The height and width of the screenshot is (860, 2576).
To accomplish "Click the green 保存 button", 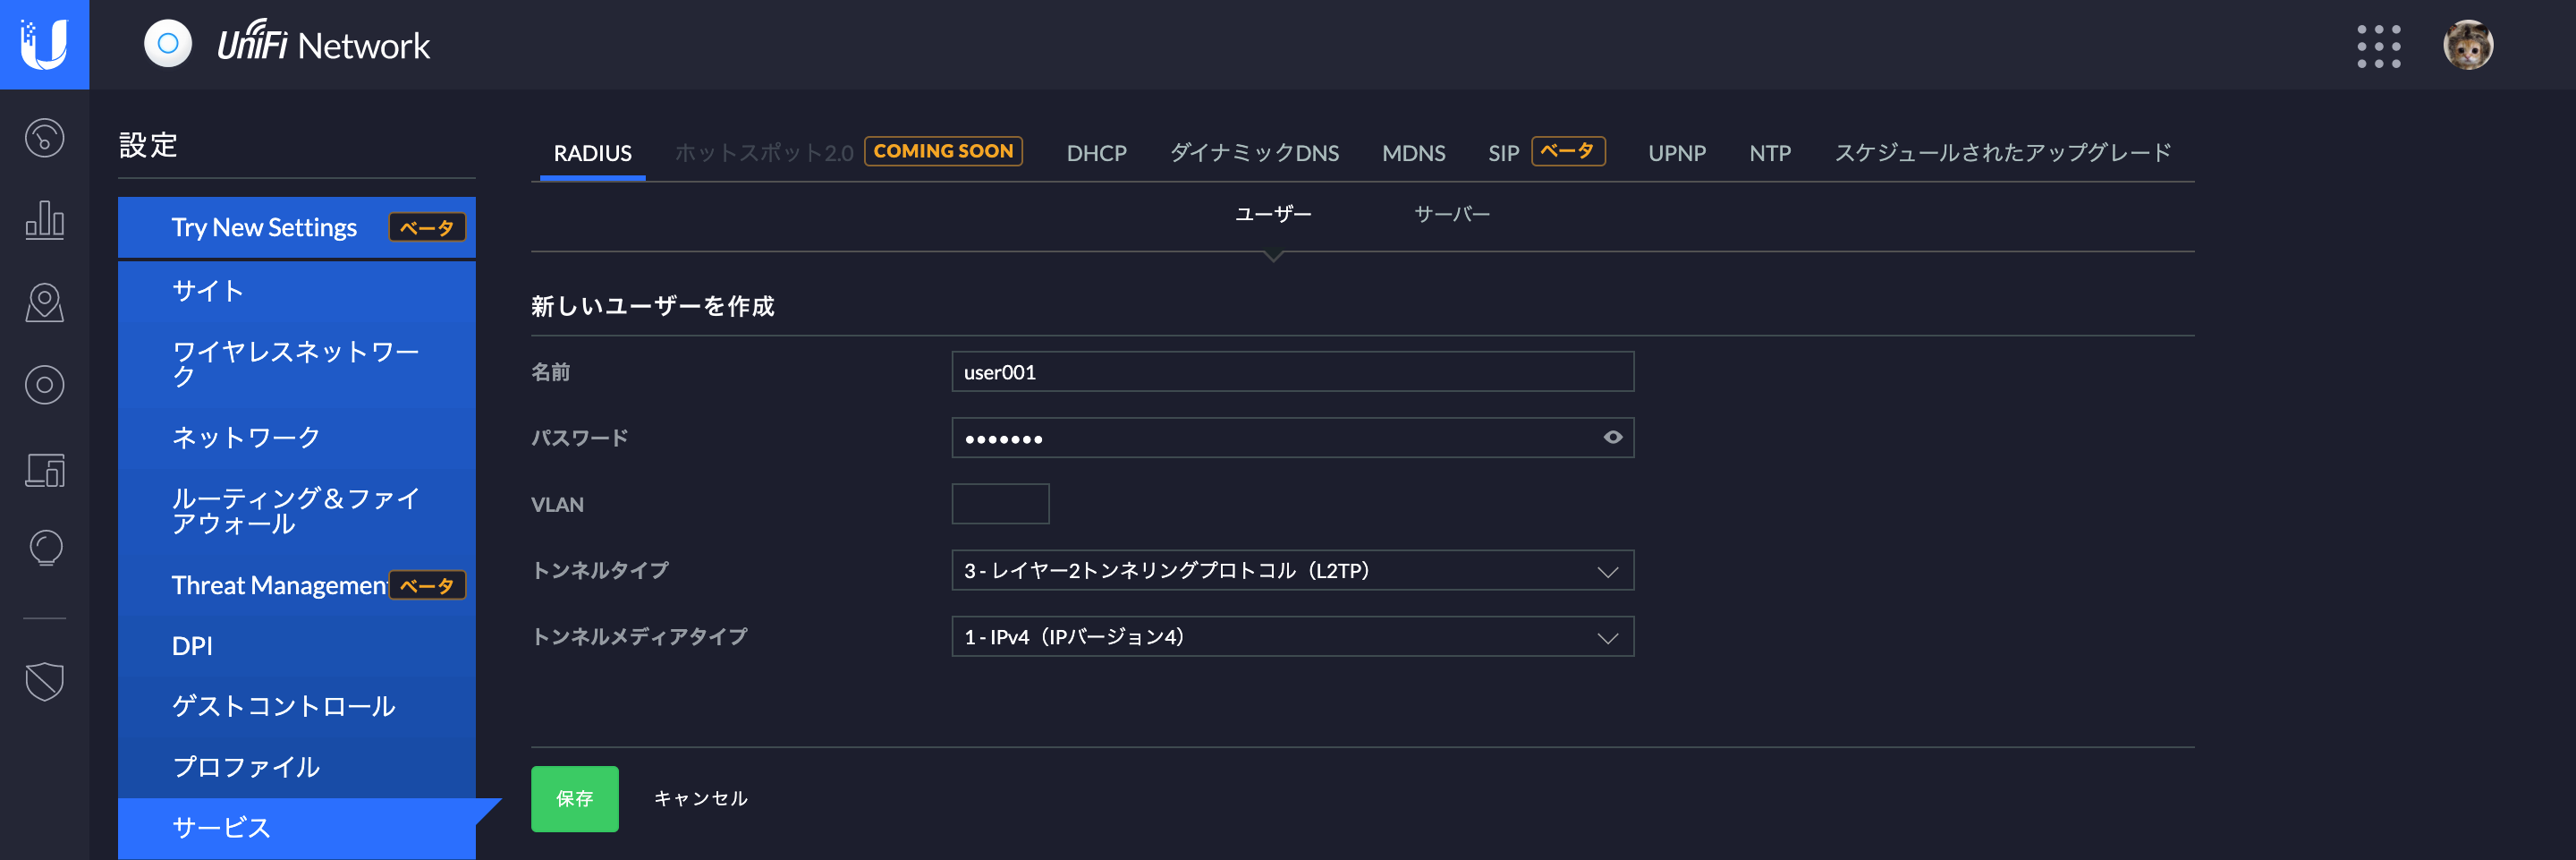I will click(x=574, y=798).
